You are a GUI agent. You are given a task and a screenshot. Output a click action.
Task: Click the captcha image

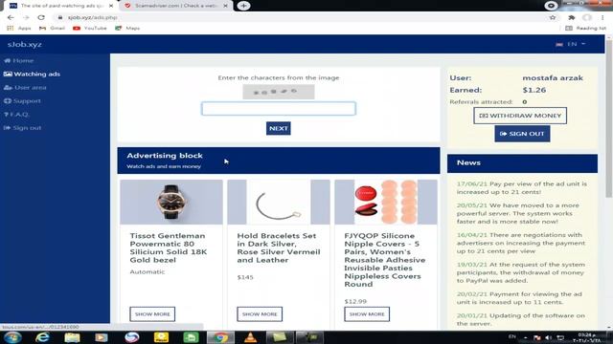(x=279, y=92)
